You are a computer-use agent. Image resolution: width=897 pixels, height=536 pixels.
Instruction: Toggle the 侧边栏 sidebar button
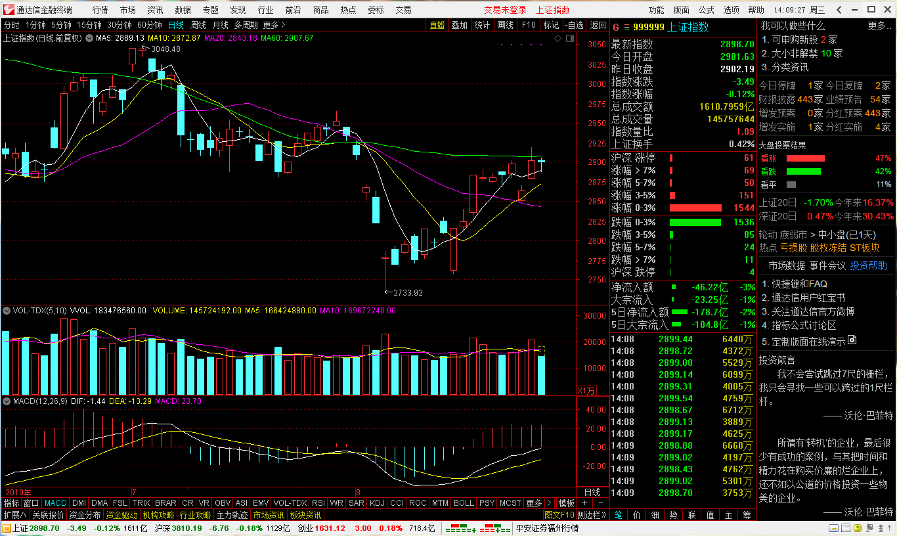(593, 516)
